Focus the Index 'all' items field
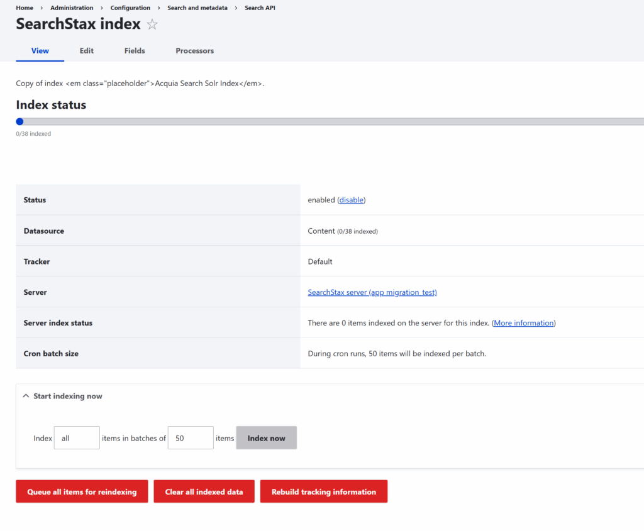644x531 pixels. [77, 438]
